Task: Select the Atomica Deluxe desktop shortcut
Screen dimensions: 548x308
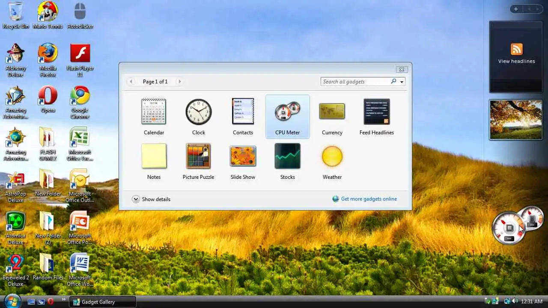Action: click(x=16, y=228)
